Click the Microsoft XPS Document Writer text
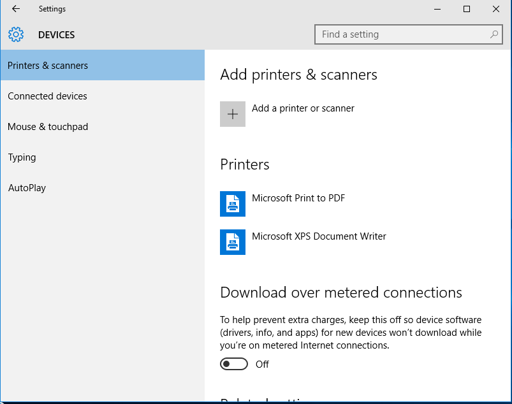 click(x=319, y=236)
